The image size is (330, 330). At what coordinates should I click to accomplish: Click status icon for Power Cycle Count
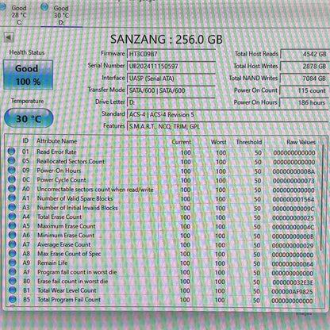click(x=12, y=179)
